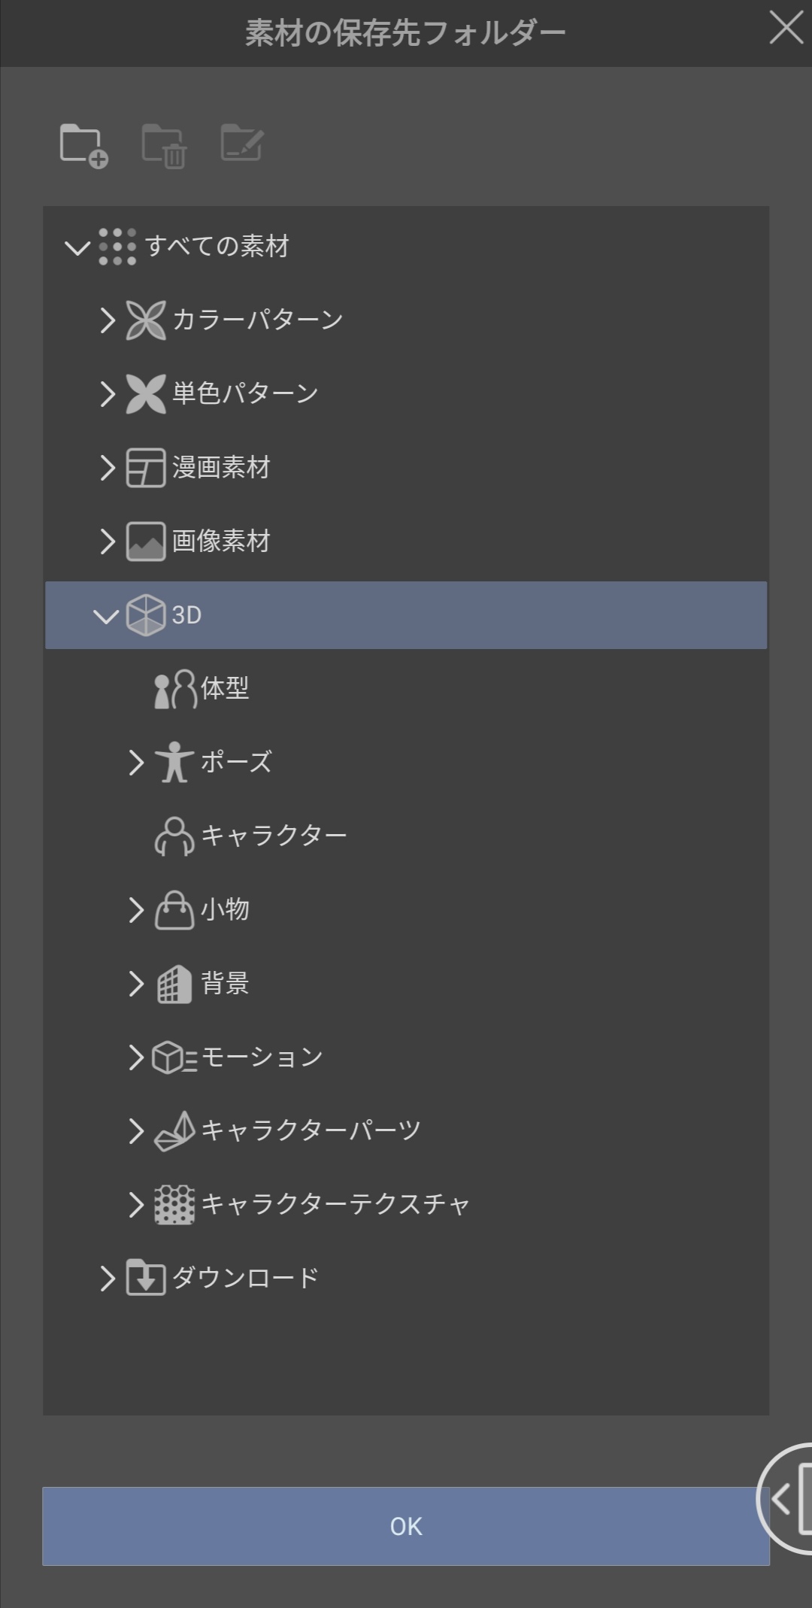The height and width of the screenshot is (1608, 812).
Task: Select the 単色パターン tree item
Action: pyautogui.click(x=245, y=393)
